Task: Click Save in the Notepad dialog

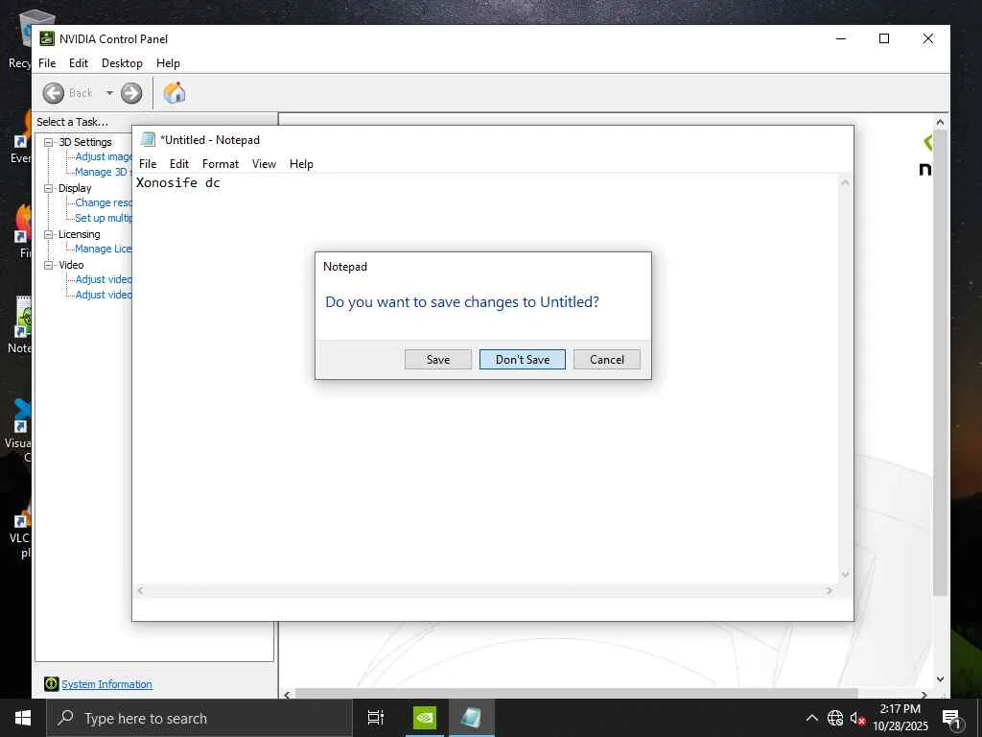Action: click(437, 360)
